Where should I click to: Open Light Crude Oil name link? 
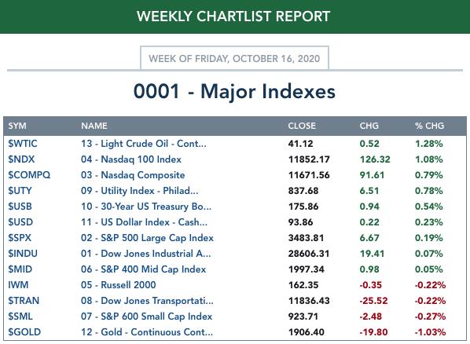144,144
